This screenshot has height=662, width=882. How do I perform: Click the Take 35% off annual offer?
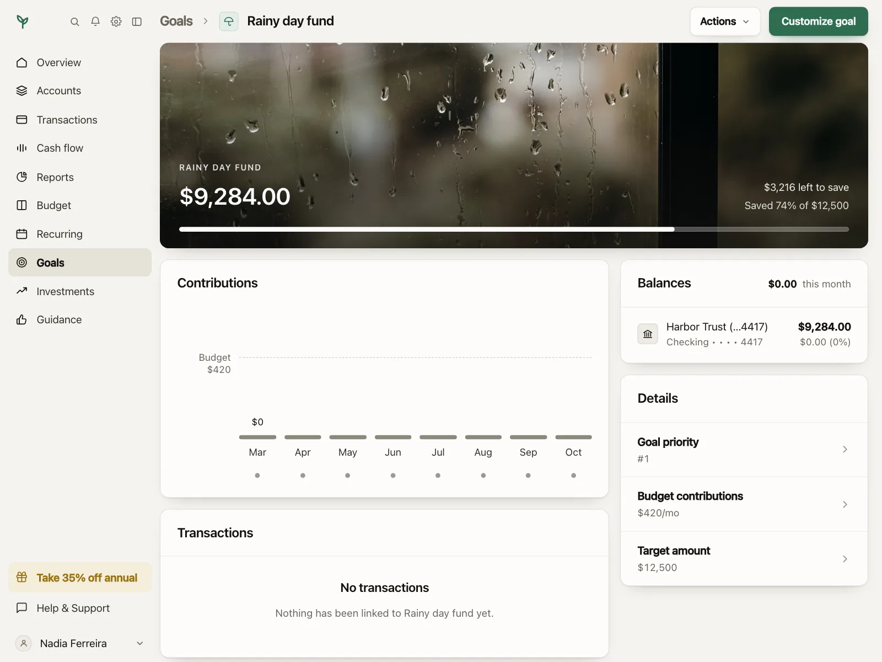point(80,578)
